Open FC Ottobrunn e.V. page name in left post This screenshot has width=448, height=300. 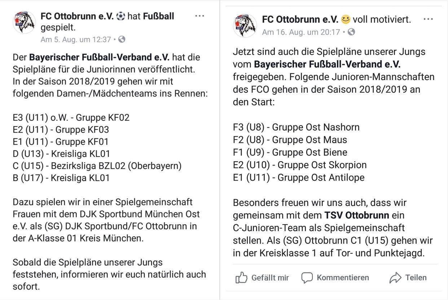coord(77,17)
